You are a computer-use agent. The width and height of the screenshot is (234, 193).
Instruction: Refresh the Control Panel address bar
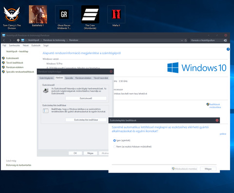tap(186, 41)
